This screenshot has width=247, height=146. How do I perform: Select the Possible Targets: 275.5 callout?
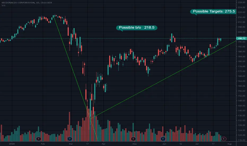(213, 12)
